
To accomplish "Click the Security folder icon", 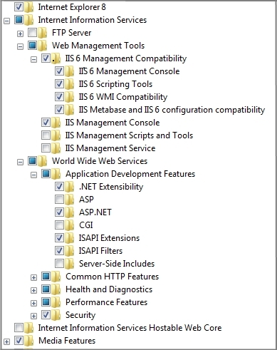I will [56, 315].
